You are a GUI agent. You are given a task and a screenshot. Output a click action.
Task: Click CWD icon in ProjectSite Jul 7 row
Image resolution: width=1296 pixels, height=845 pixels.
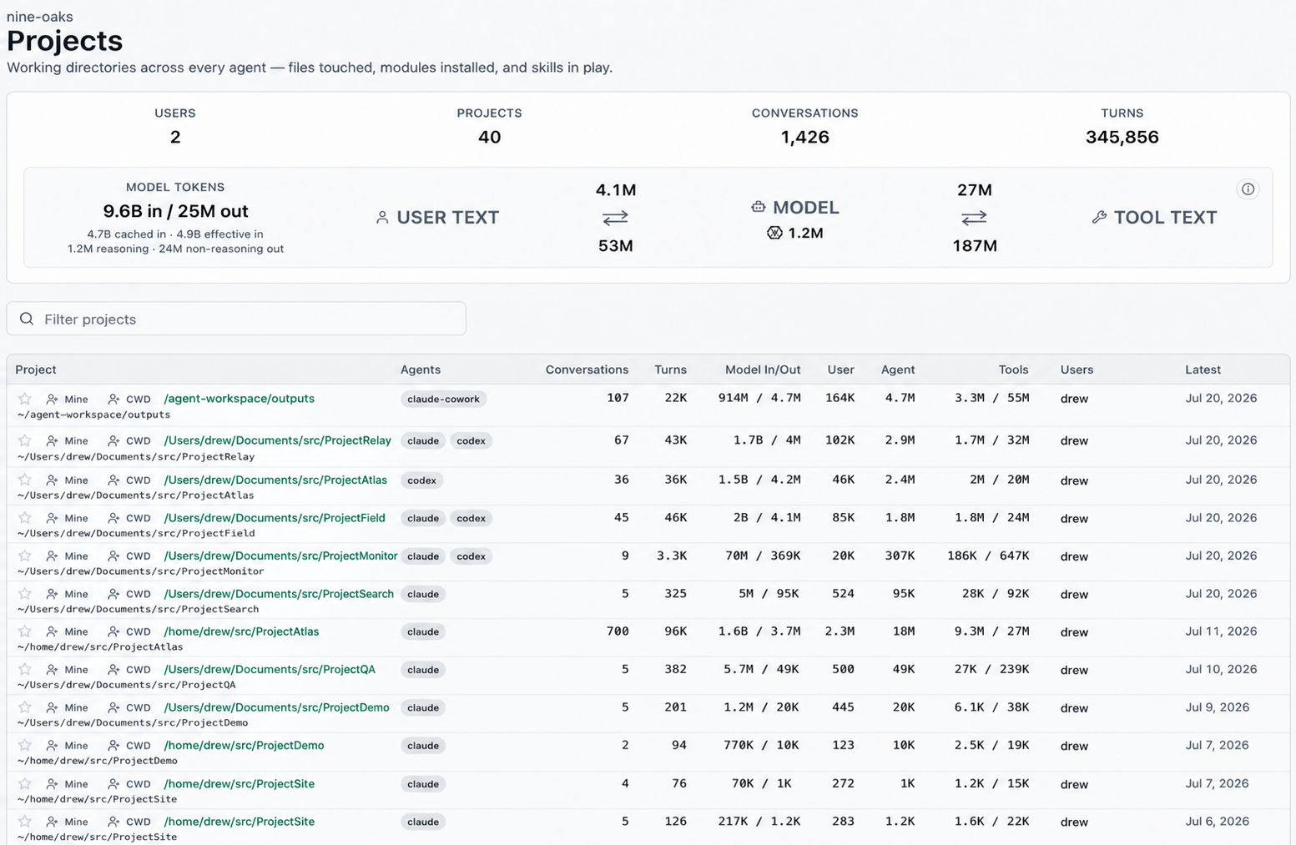[x=113, y=784]
